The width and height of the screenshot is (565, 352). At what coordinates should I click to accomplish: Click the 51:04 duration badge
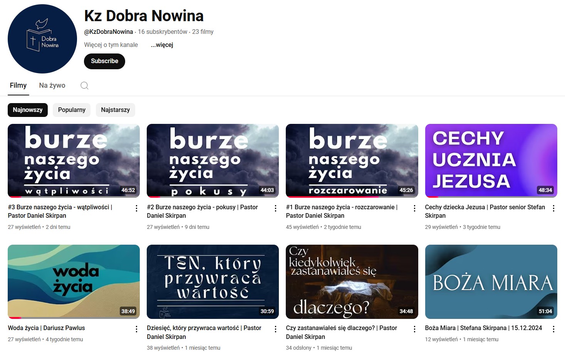point(545,311)
